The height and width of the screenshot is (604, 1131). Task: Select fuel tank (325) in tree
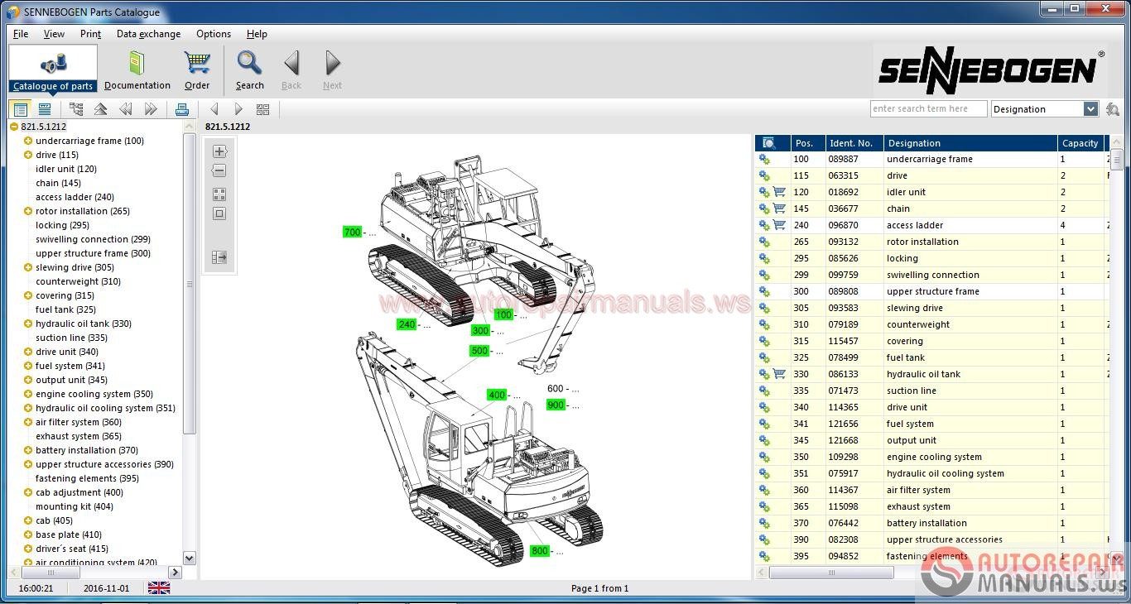click(66, 309)
